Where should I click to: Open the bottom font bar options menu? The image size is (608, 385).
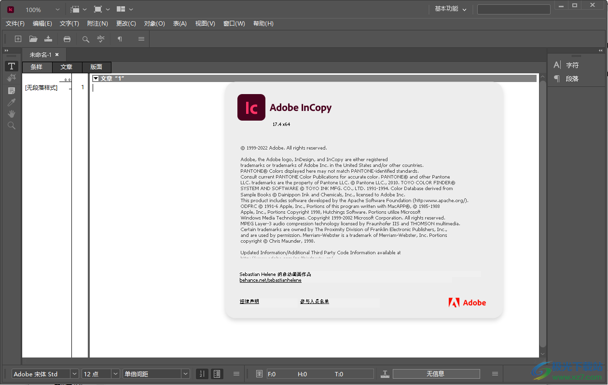(x=236, y=374)
